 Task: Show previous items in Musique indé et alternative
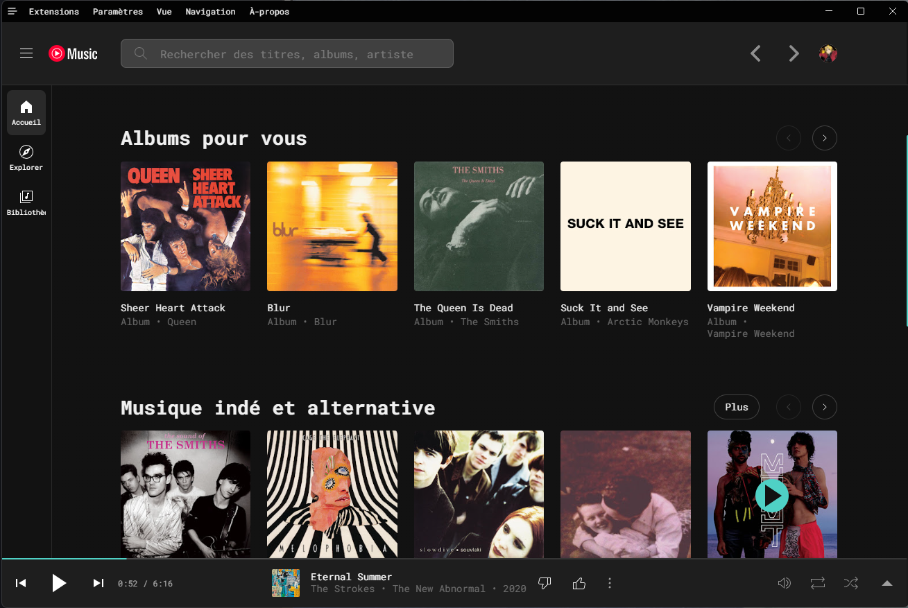coord(789,407)
